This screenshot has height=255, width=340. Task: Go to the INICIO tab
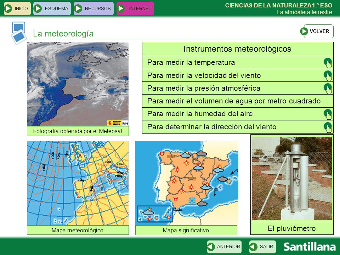pos(17,8)
